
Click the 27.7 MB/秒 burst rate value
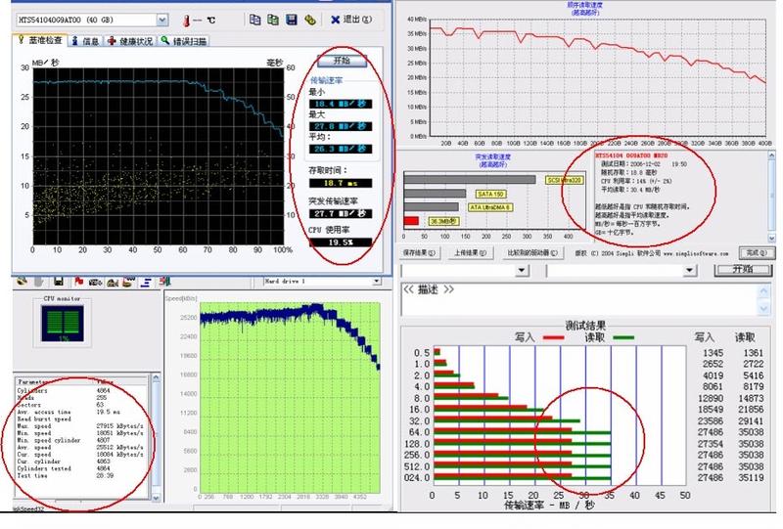click(341, 213)
